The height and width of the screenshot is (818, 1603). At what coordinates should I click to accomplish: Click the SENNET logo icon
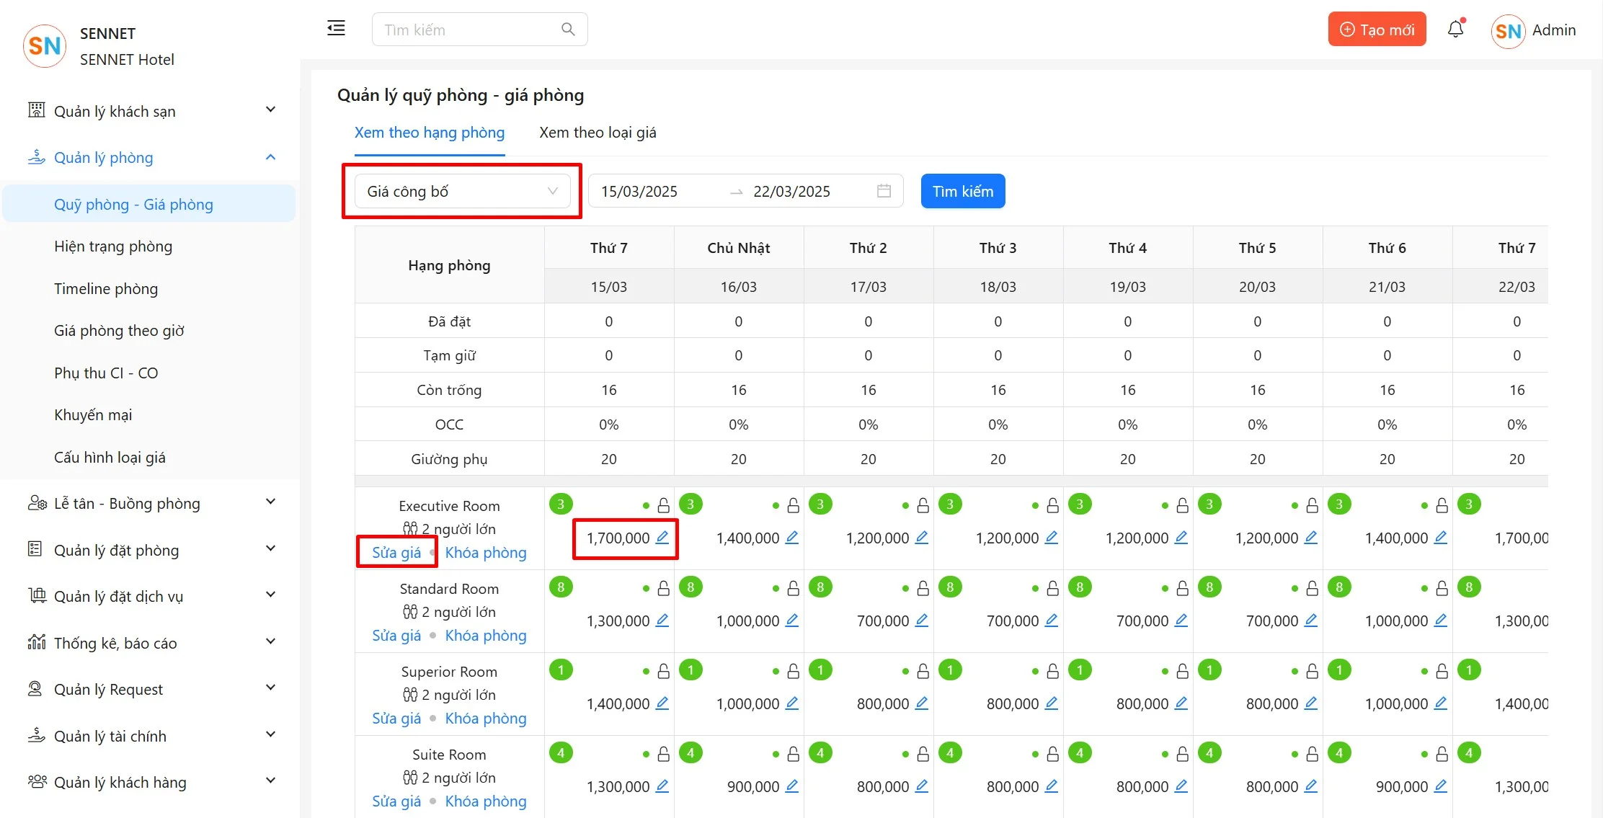(45, 46)
